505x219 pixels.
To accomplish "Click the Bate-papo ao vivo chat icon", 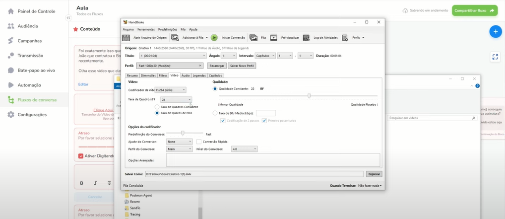I will (11, 71).
